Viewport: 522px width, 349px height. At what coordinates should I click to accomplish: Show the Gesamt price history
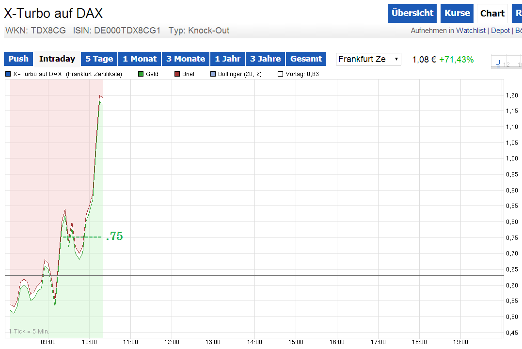pyautogui.click(x=306, y=59)
